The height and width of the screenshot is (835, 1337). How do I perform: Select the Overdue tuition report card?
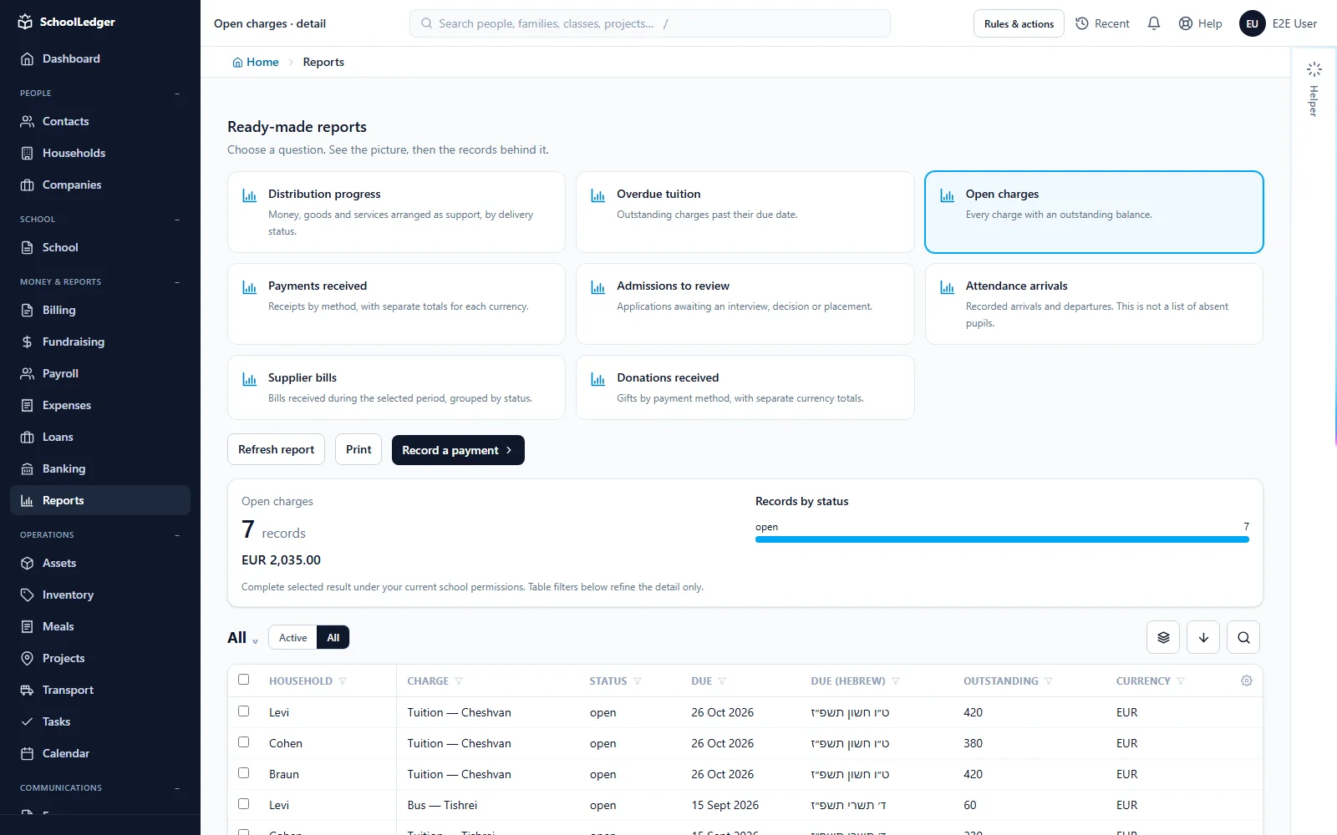pyautogui.click(x=745, y=212)
